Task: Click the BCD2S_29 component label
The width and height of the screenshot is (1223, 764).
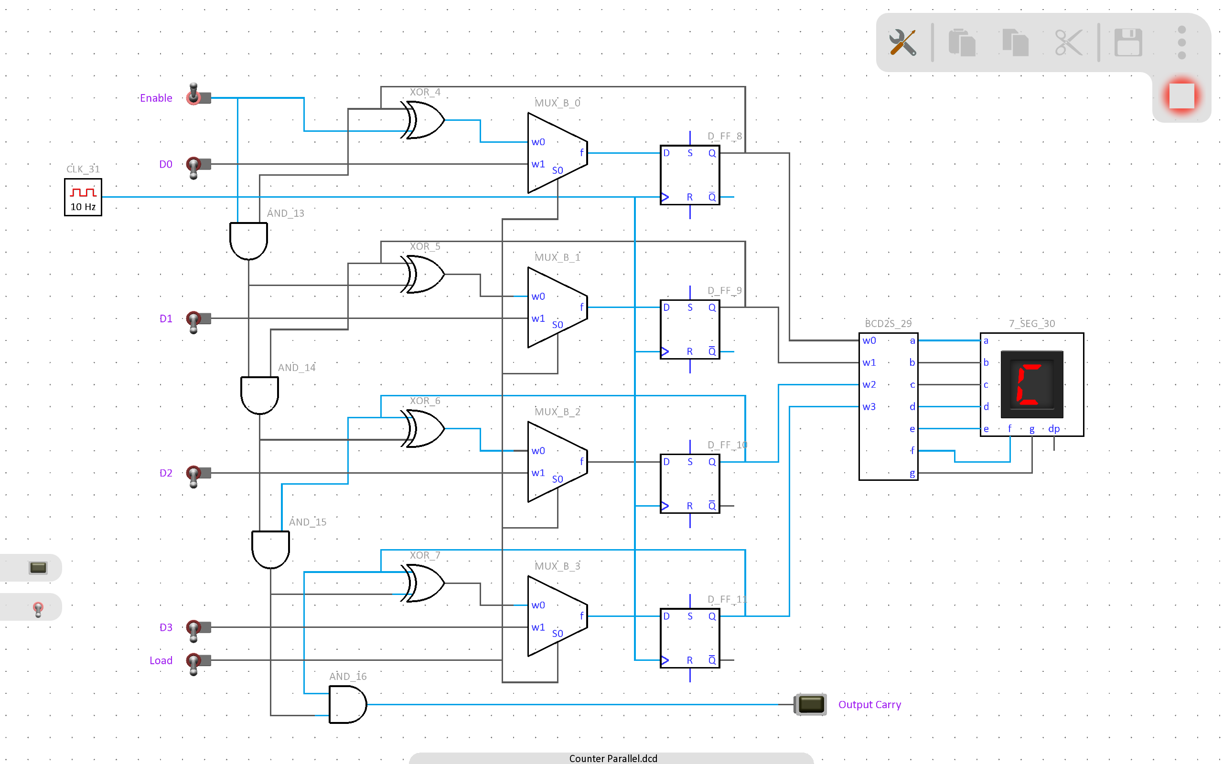Action: [888, 323]
